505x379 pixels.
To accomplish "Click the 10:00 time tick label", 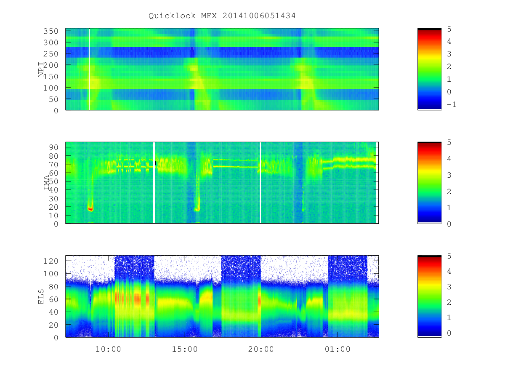I will [108, 349].
